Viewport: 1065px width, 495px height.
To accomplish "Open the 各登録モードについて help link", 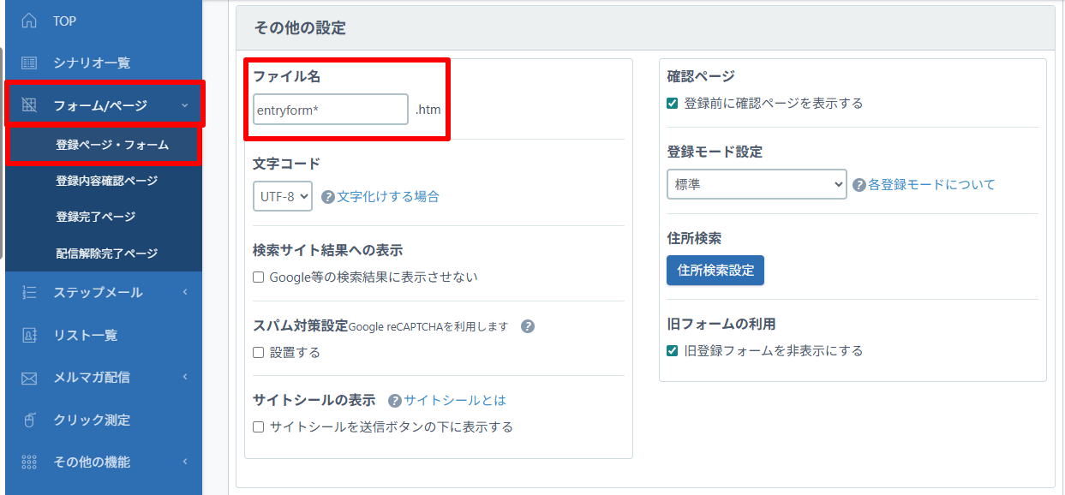I will coord(931,185).
